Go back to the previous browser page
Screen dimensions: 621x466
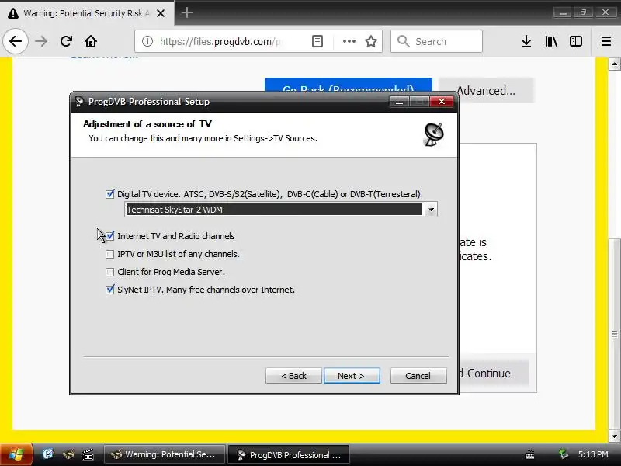[16, 41]
